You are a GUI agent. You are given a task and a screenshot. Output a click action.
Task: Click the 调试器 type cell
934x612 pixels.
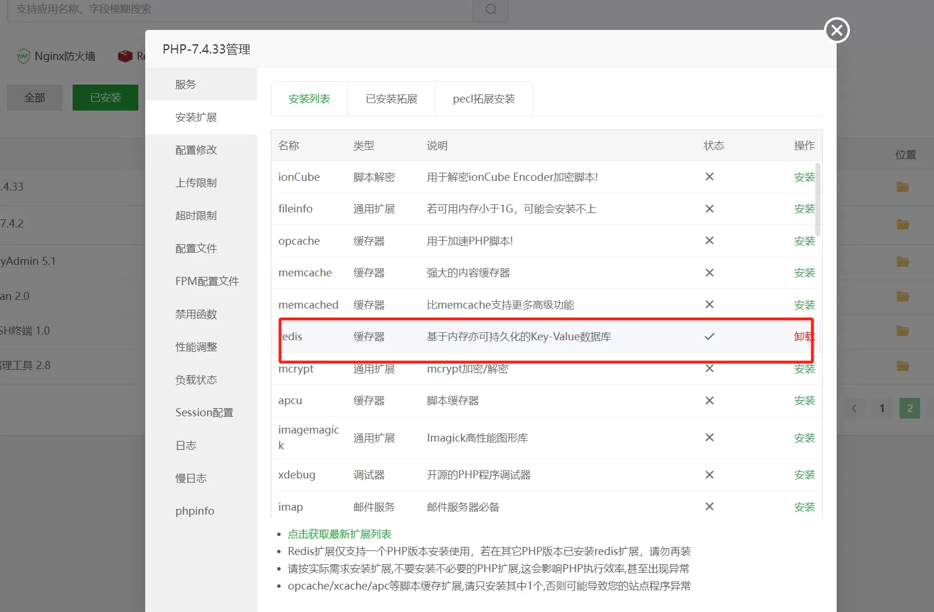tap(369, 474)
